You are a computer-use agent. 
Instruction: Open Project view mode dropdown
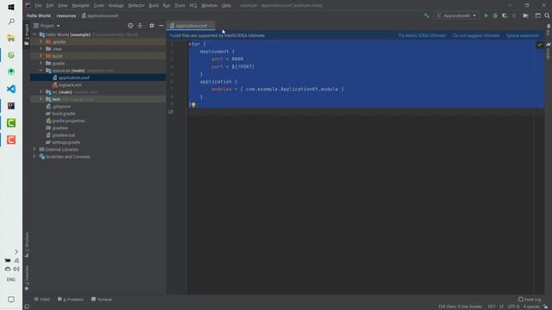click(x=47, y=26)
